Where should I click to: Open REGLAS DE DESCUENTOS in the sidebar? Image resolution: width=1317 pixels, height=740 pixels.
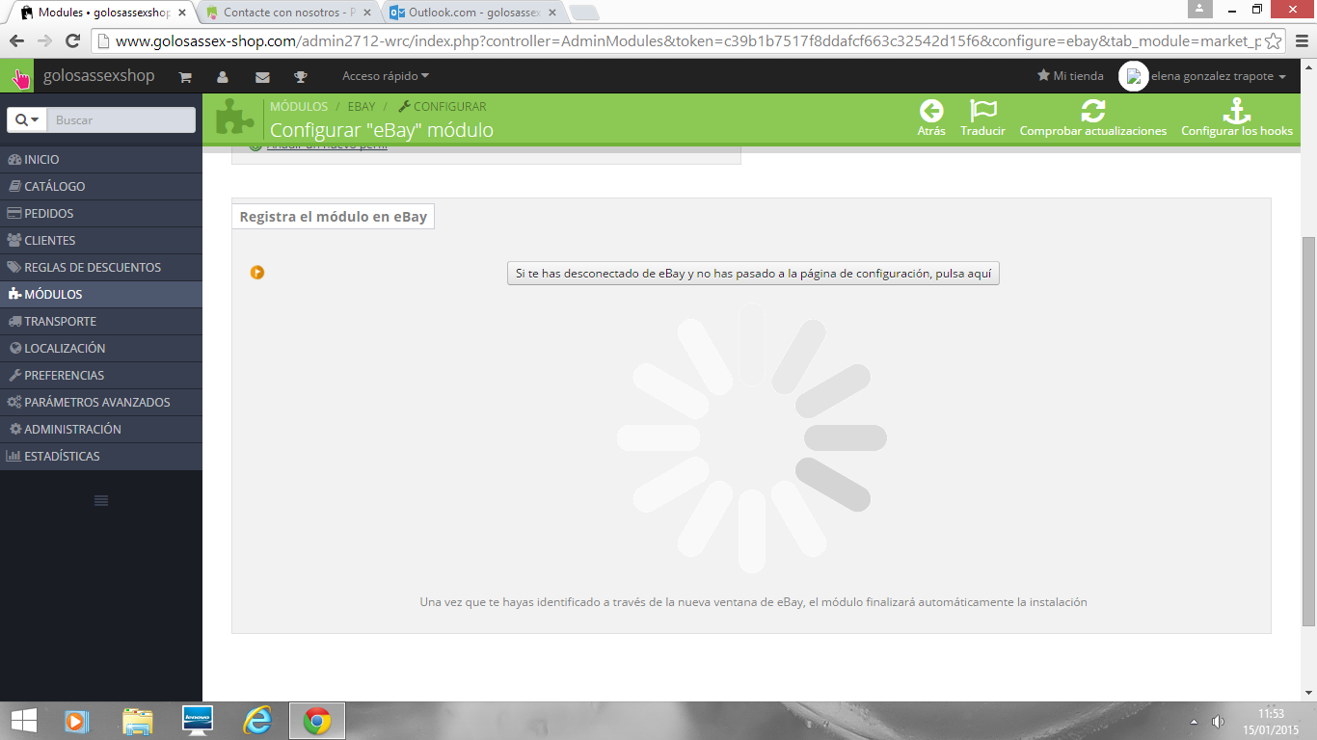tap(101, 268)
